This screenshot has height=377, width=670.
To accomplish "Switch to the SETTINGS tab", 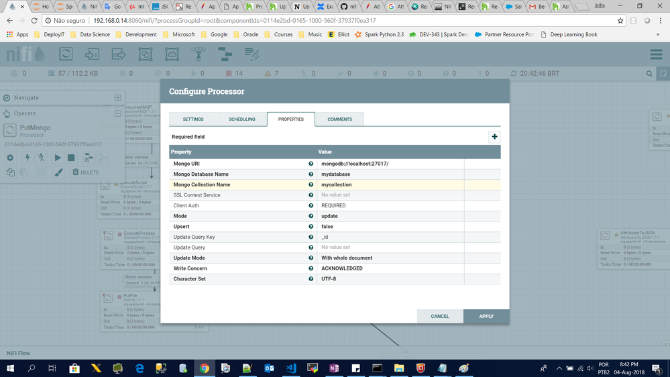I will pyautogui.click(x=193, y=119).
